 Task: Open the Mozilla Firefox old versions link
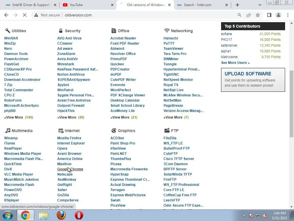click(69, 138)
